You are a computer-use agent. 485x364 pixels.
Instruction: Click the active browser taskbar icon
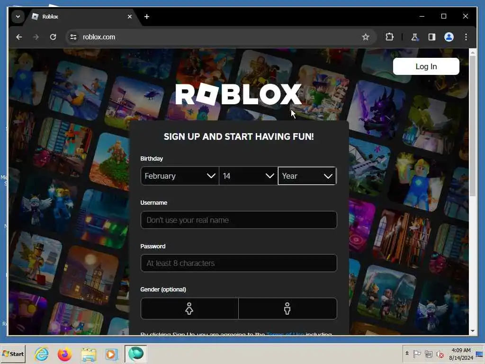(136, 354)
